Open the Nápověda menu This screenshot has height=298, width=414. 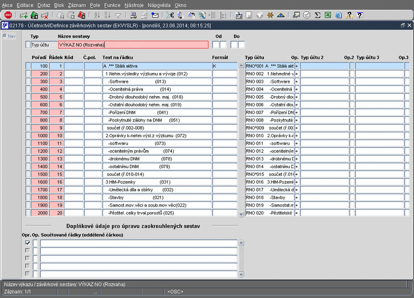click(159, 5)
